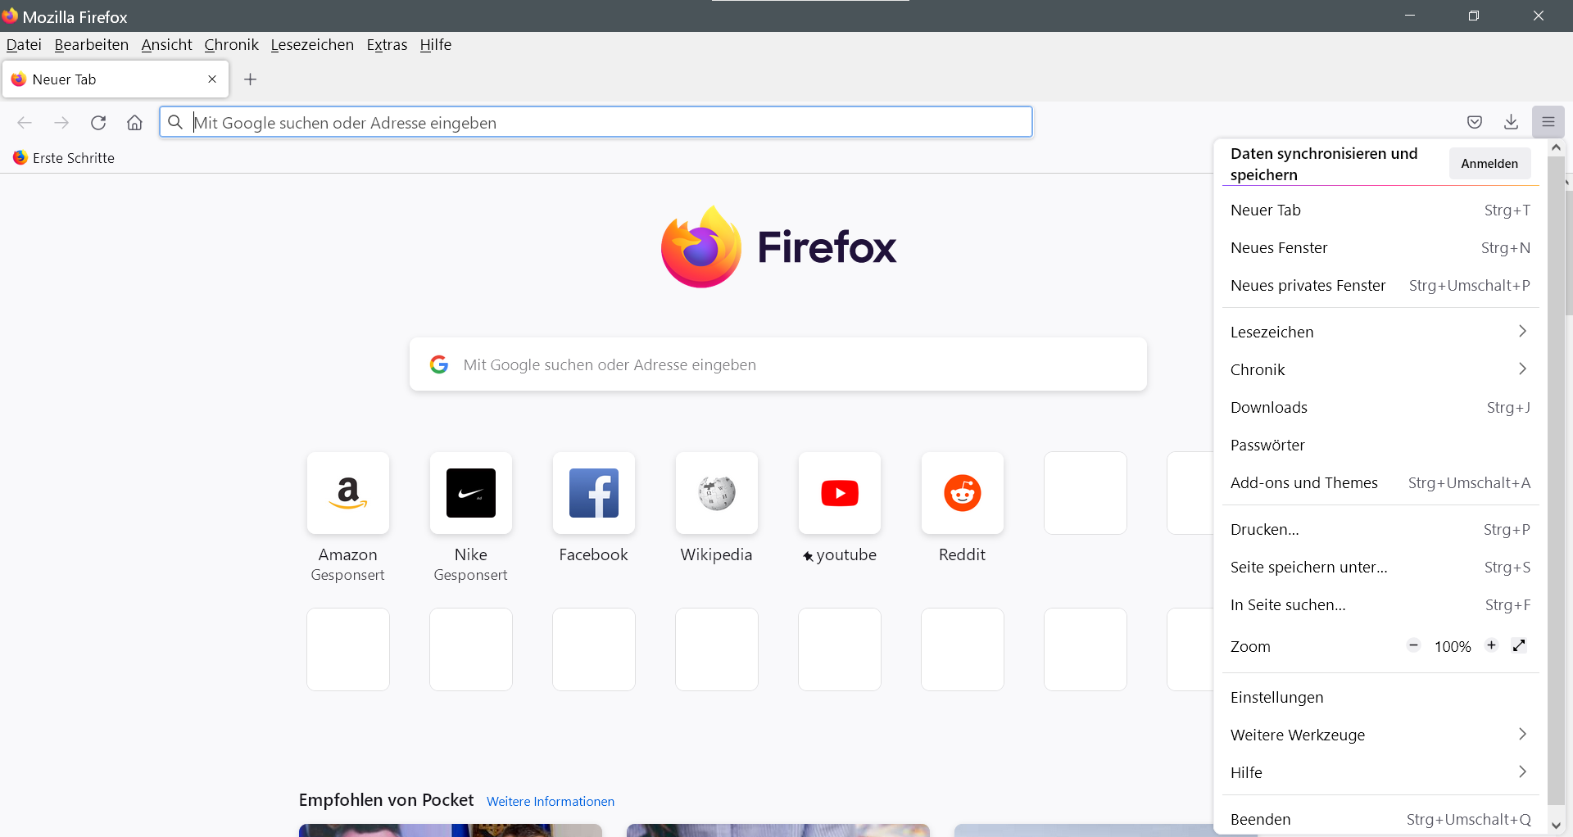Open the Hilfe menu in menu bar

pos(436,45)
